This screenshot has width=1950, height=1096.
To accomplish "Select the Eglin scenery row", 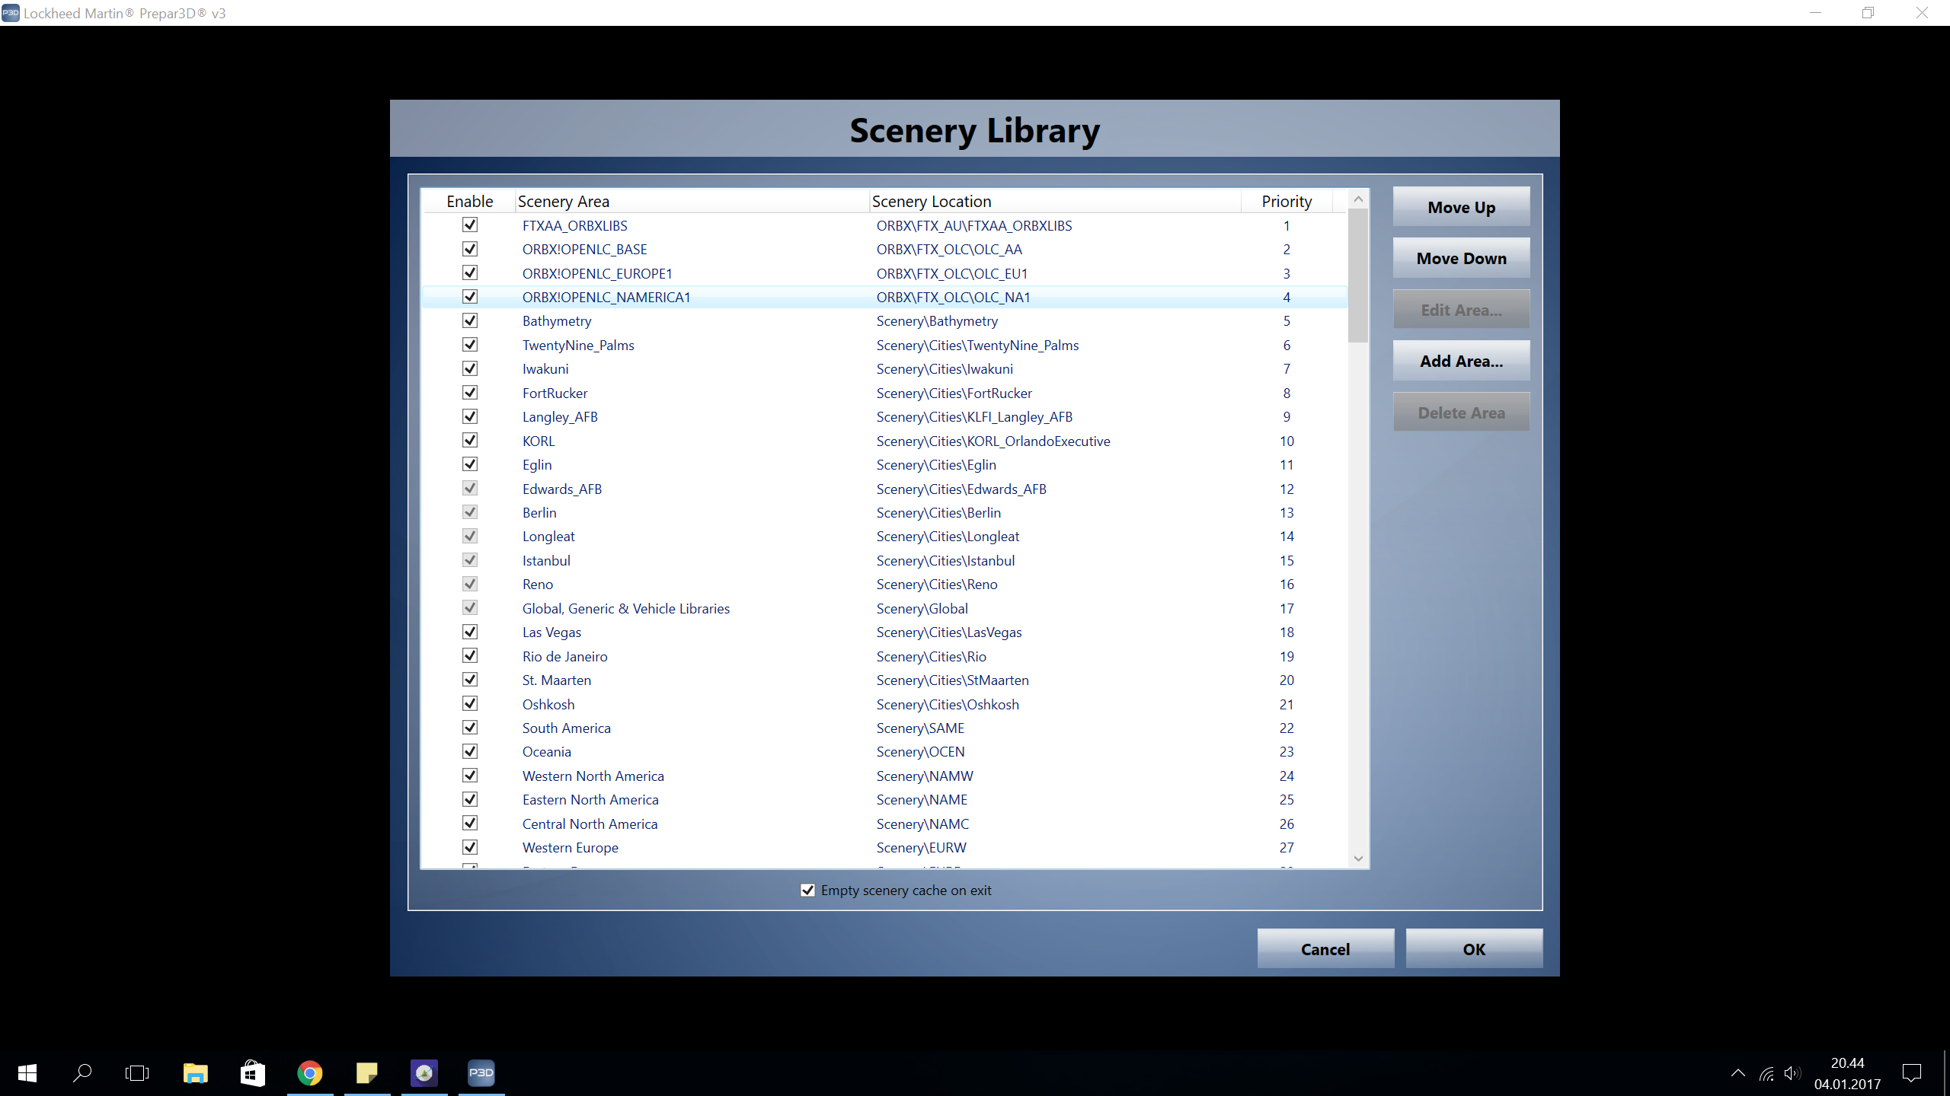I will point(884,464).
